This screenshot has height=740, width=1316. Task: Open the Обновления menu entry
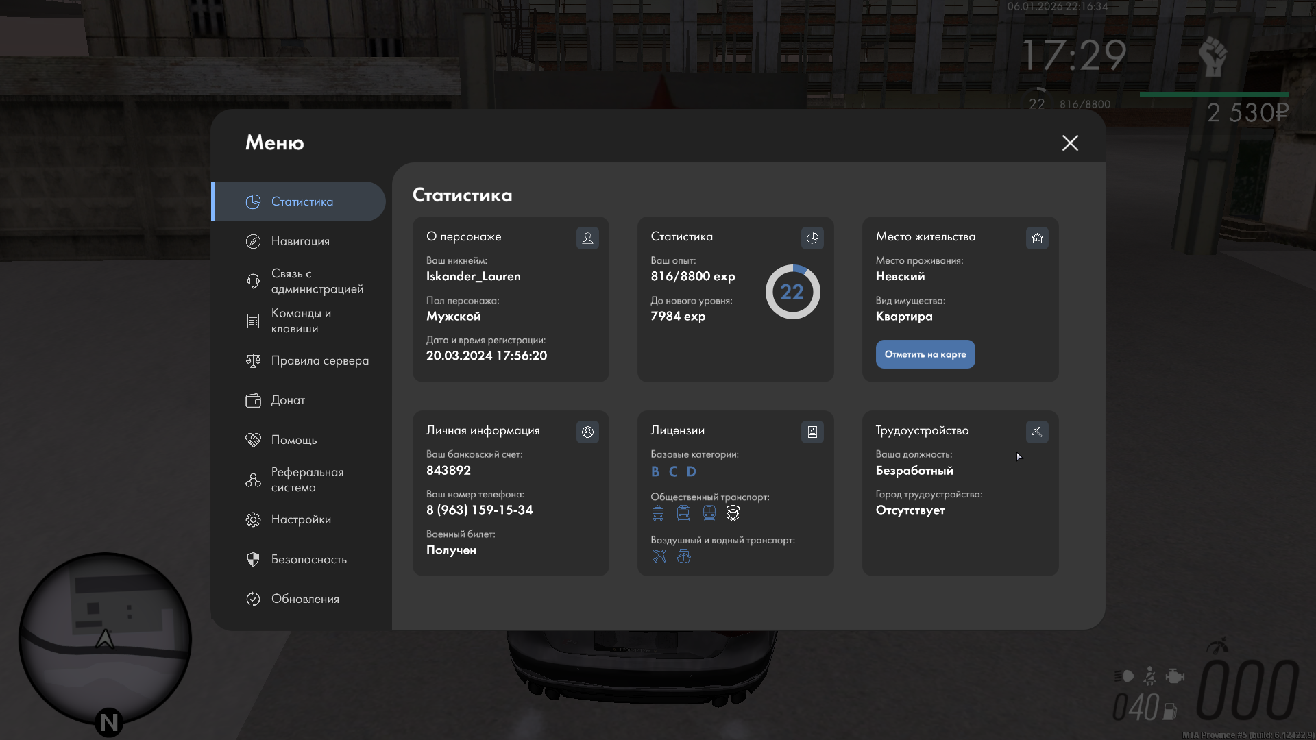pos(305,599)
